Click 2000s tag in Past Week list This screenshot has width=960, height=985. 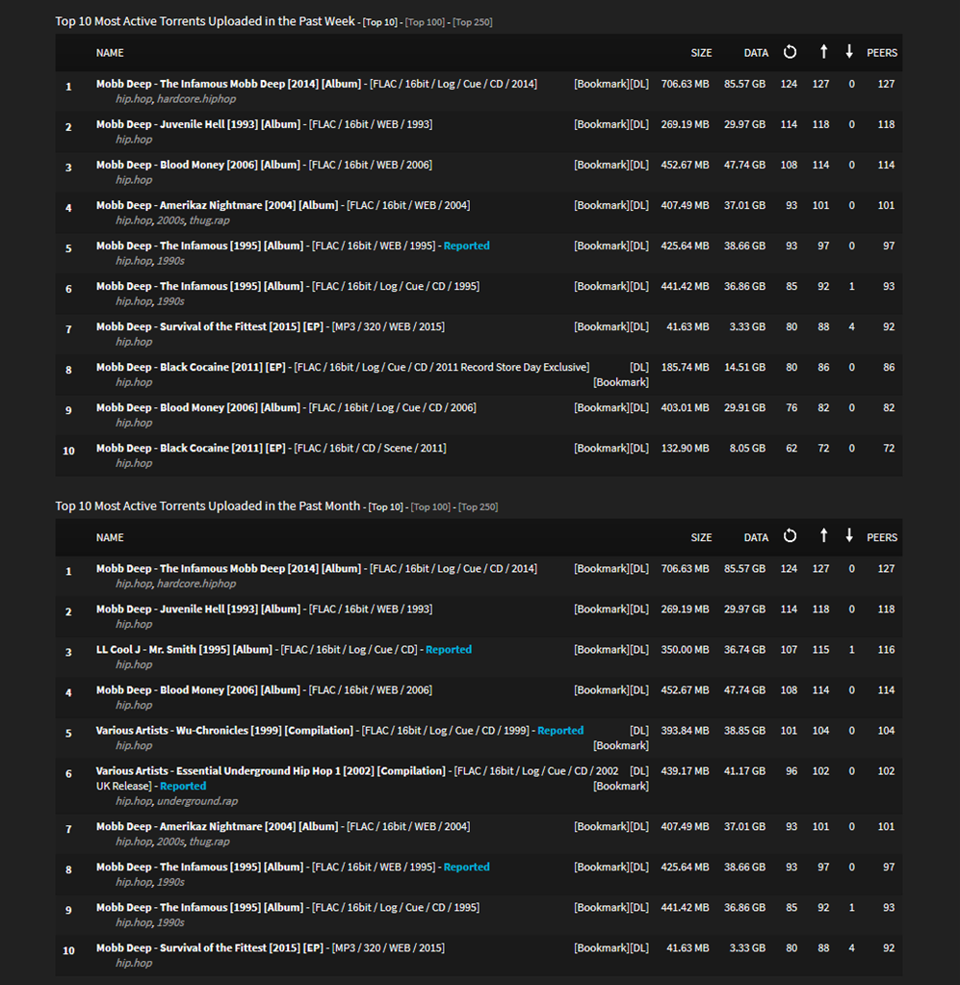coord(170,220)
